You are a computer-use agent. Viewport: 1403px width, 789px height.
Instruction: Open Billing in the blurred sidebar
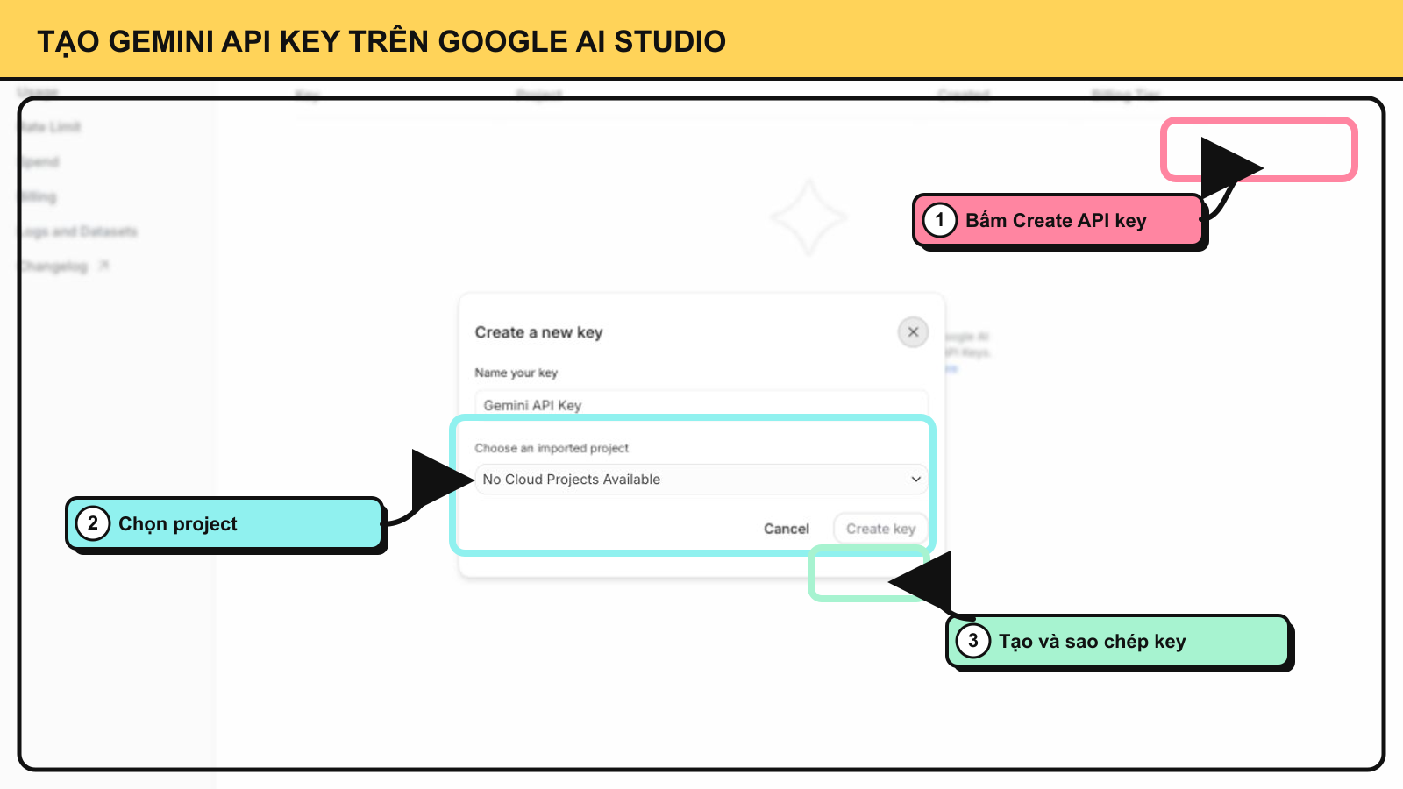click(39, 197)
